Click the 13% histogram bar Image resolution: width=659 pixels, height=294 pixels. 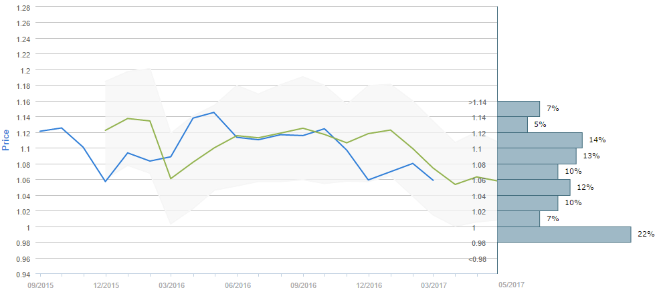[537, 156]
